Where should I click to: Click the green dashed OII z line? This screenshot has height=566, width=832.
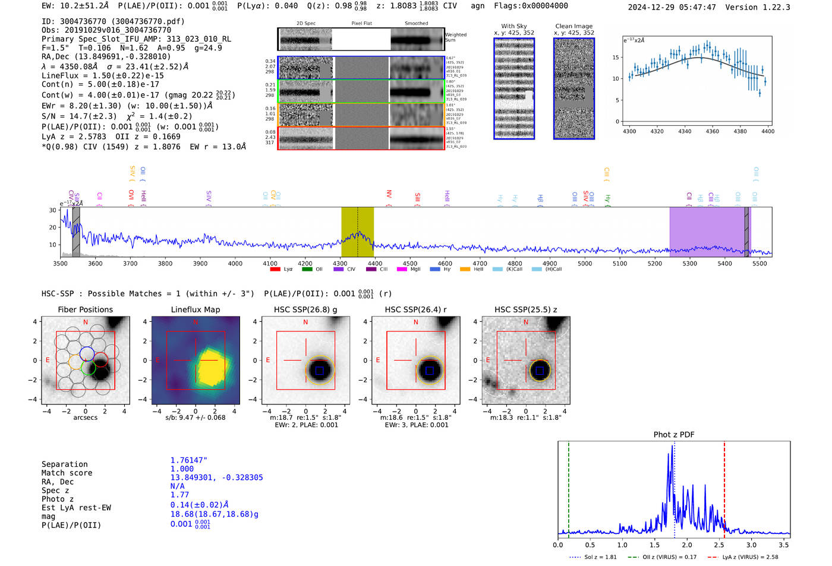click(569, 489)
